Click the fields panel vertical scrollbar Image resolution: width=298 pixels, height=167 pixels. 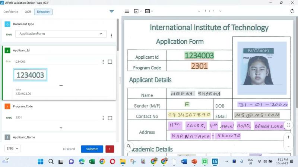click(x=118, y=35)
